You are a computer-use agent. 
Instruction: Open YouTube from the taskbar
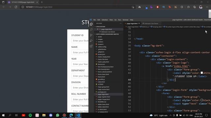tap(23, 115)
